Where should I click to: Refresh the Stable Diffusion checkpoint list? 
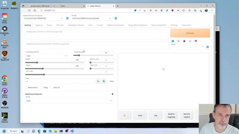(x=67, y=18)
